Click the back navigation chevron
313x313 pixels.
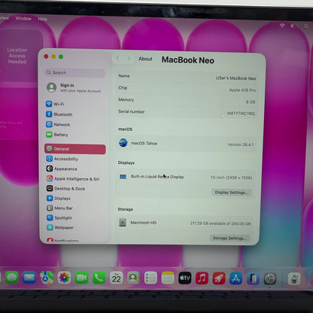pos(117,58)
